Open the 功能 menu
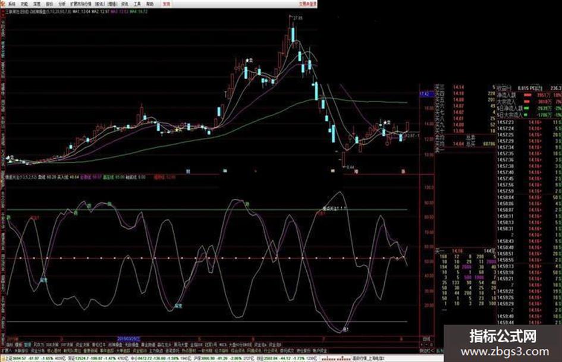Screen dimensions: 562x362 click(x=24, y=4)
